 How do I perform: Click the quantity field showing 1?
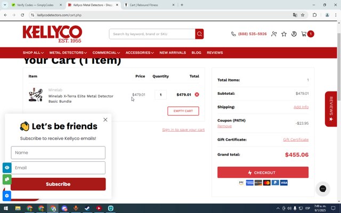pos(160,95)
